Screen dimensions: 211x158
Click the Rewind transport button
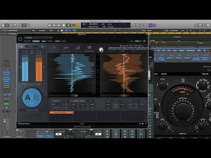tap(54, 25)
